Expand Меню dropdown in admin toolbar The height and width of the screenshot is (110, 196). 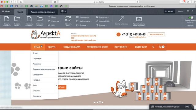[53, 17]
